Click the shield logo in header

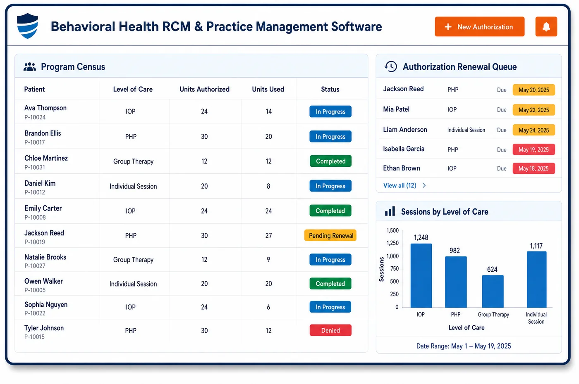[x=27, y=26]
